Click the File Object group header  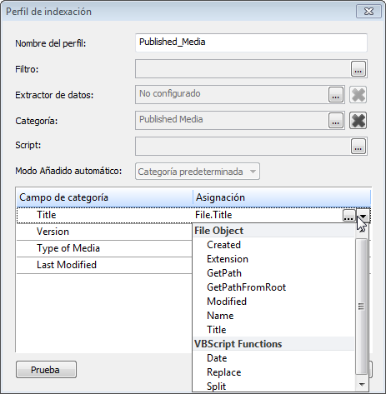pyautogui.click(x=273, y=231)
